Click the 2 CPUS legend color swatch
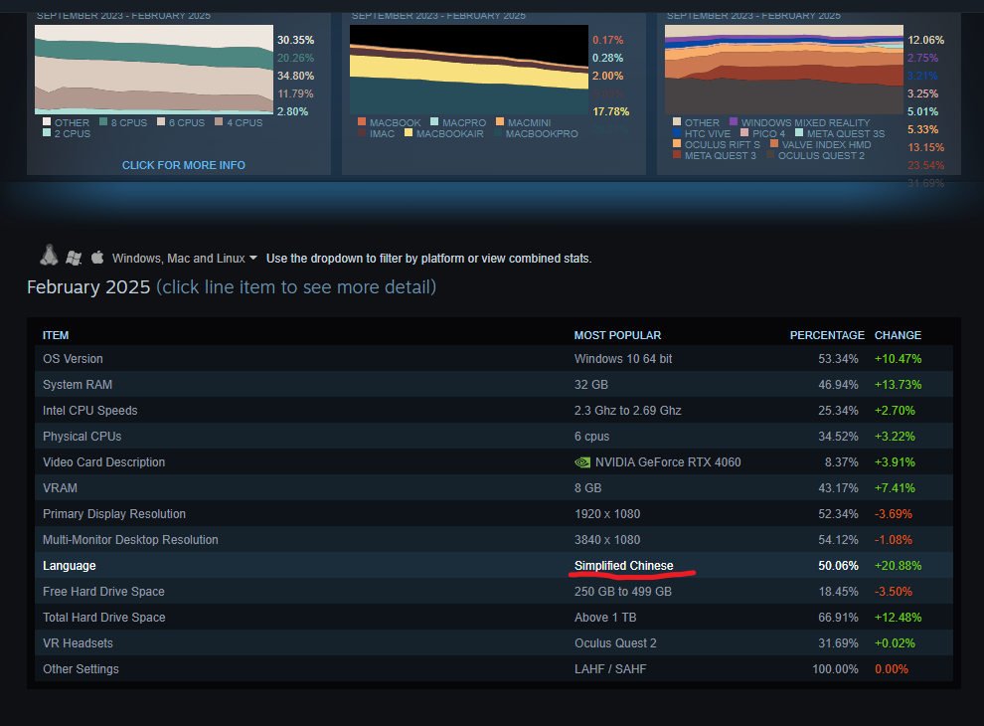984x726 pixels. pos(47,132)
